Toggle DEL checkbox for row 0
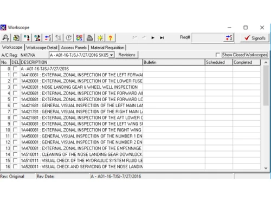This screenshot has width=271, height=203. pyautogui.click(x=15, y=69)
